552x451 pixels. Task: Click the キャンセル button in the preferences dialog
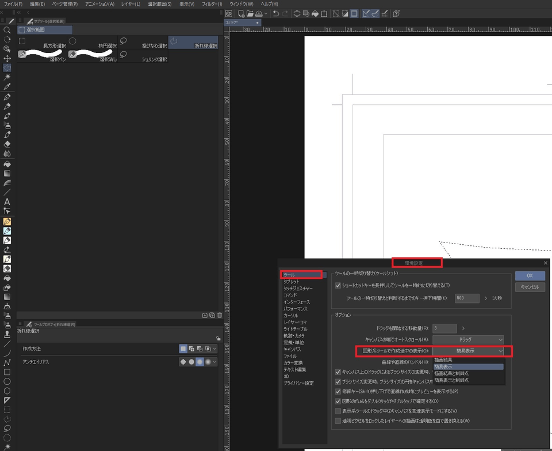[529, 287]
